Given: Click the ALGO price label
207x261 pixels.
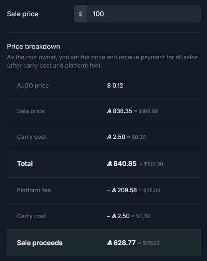Looking at the screenshot, I should pyautogui.click(x=33, y=85).
